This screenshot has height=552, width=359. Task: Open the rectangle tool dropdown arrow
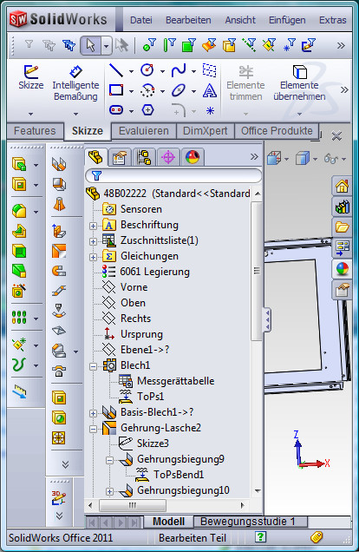coord(131,91)
